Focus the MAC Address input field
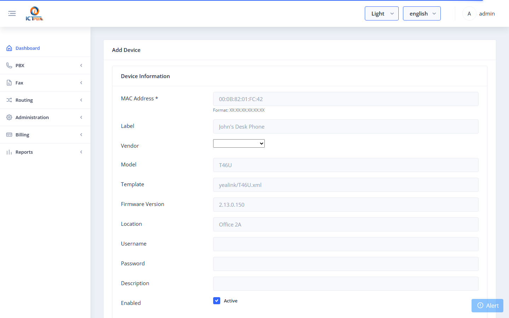 click(346, 99)
